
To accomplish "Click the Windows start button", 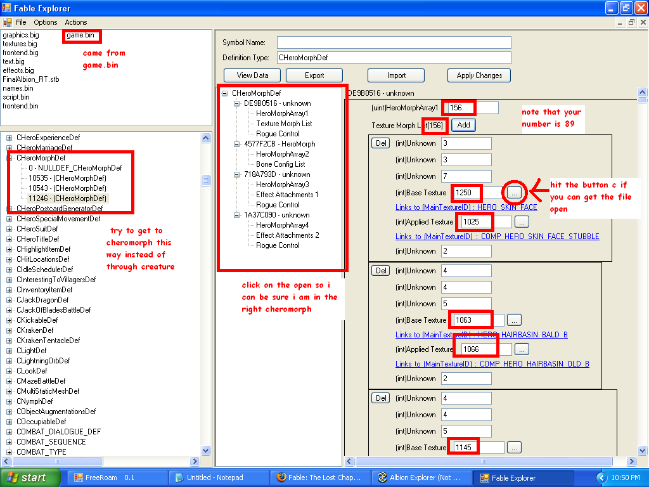I will click(x=30, y=477).
